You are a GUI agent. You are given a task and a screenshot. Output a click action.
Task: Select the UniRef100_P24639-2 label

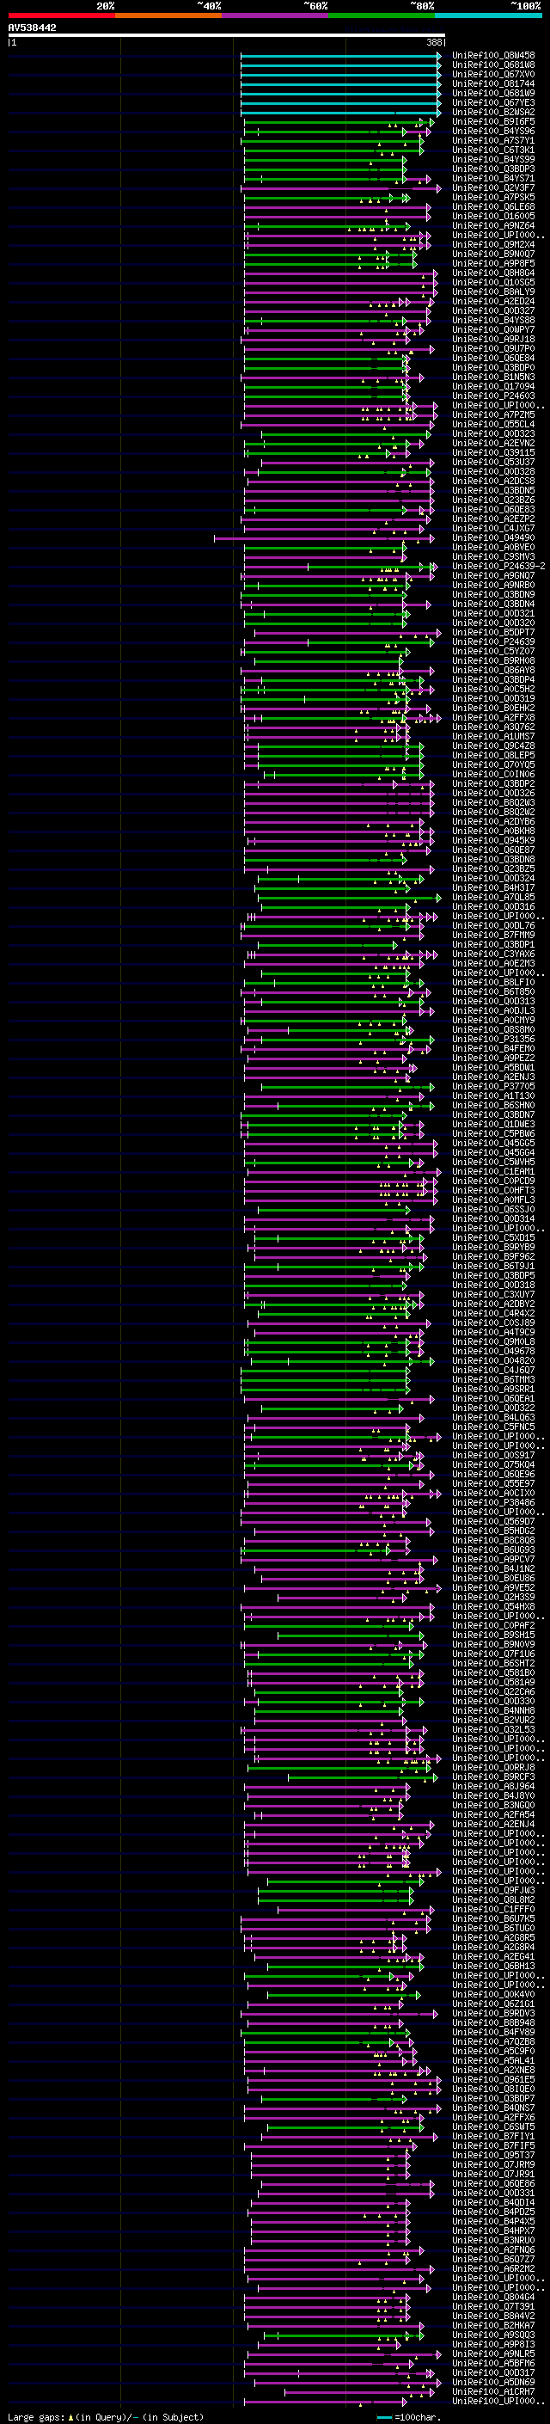(498, 567)
